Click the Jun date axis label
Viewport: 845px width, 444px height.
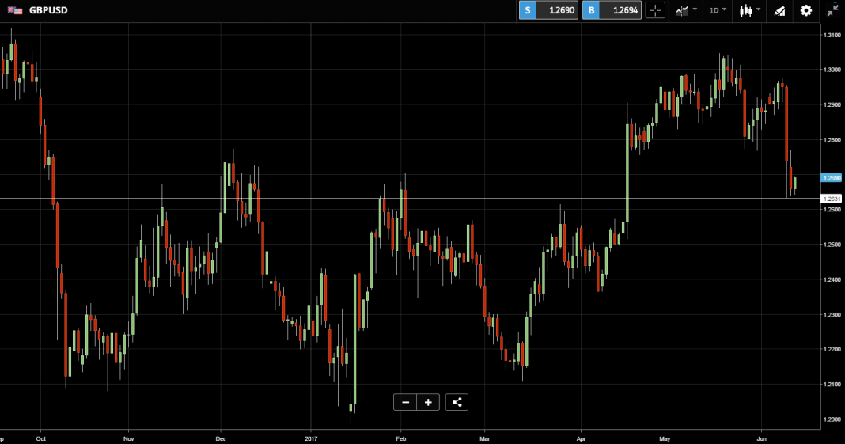pos(762,438)
